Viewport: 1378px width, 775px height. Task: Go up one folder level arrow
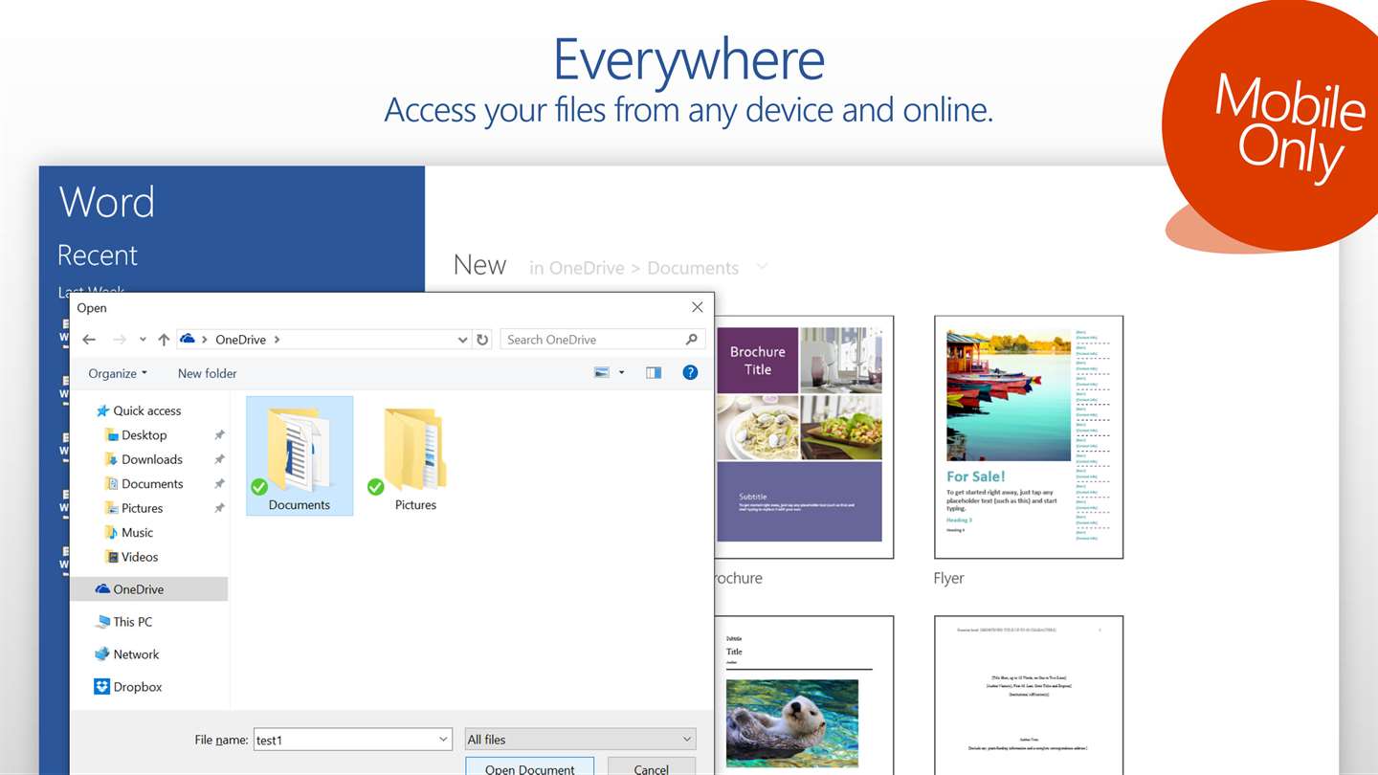click(164, 340)
